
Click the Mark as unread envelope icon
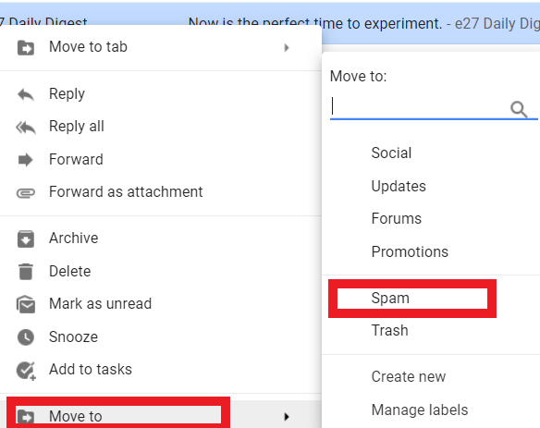point(26,304)
